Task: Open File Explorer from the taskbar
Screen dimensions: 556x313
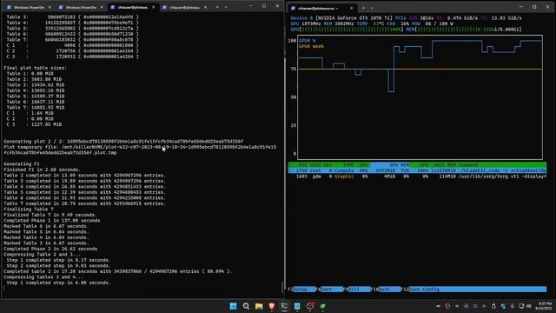Action: click(x=259, y=306)
